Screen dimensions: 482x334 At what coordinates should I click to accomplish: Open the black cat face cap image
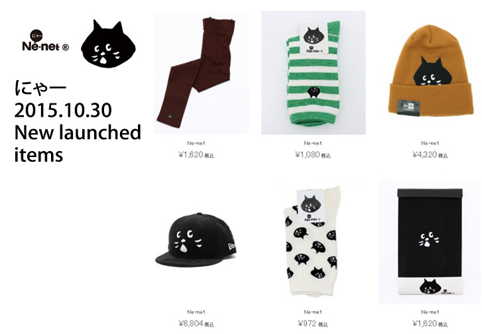click(196, 240)
